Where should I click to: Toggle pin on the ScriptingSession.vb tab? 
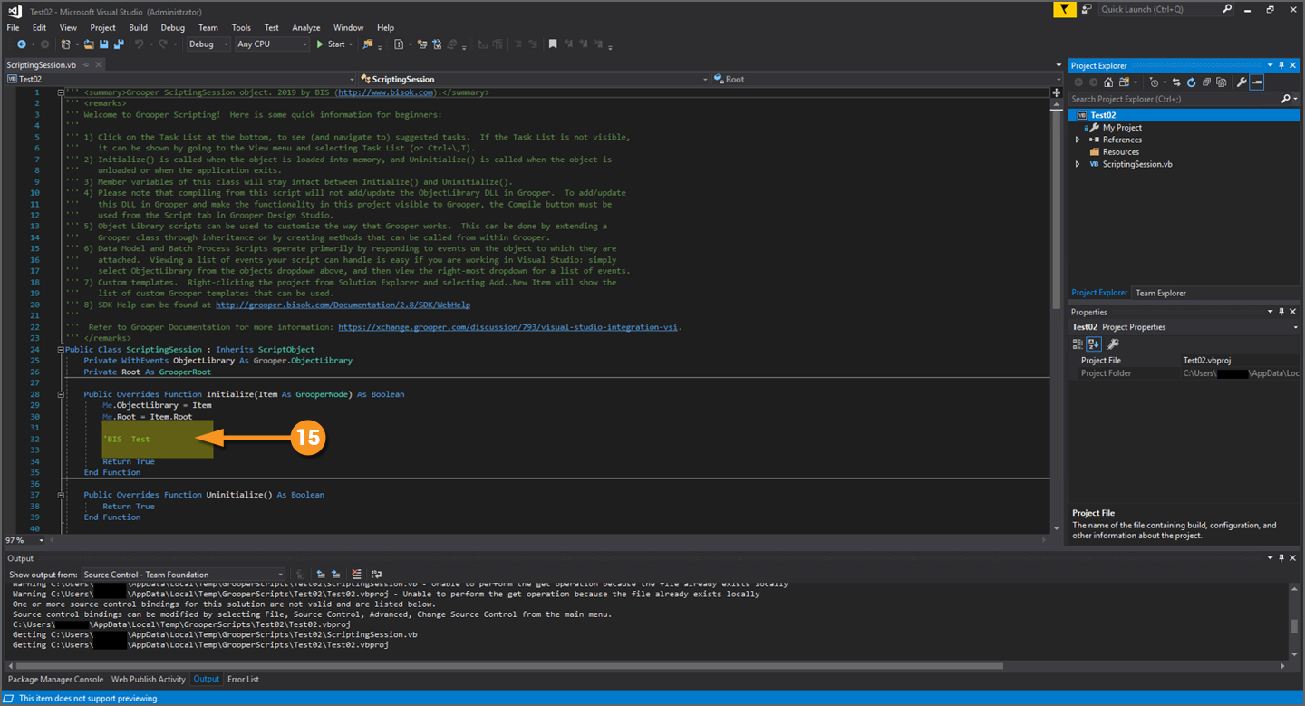pos(87,65)
